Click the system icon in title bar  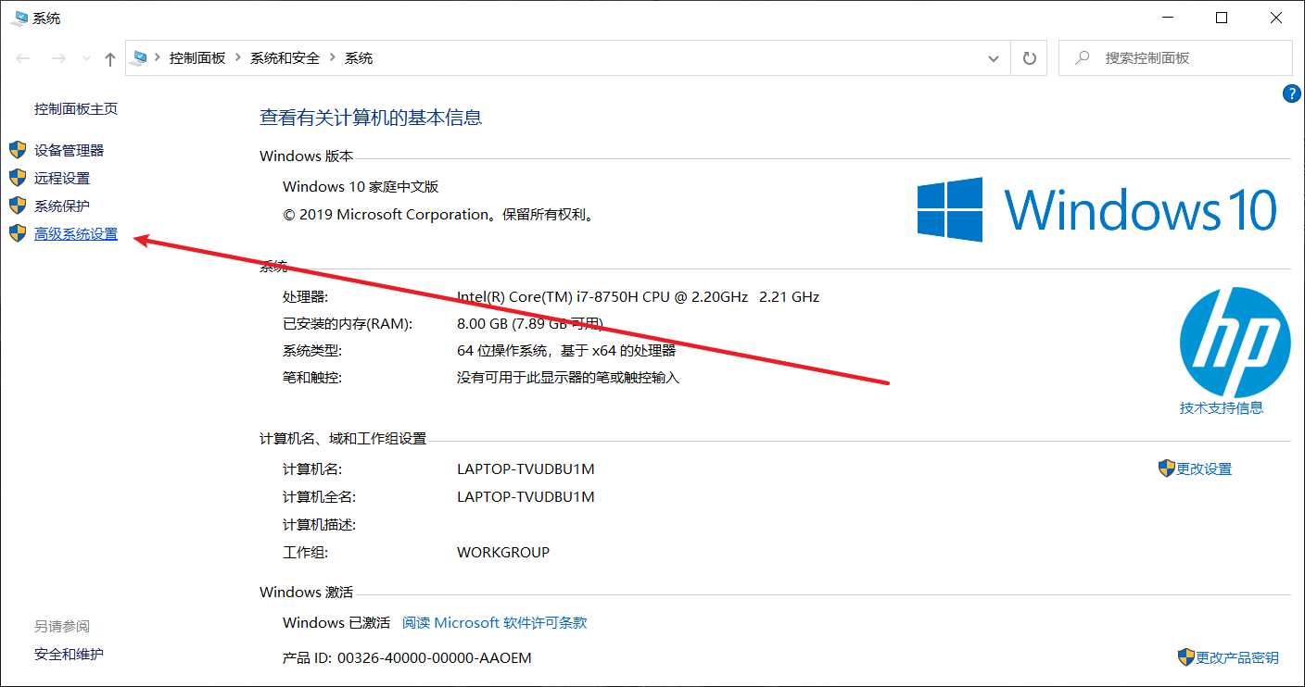(x=19, y=18)
